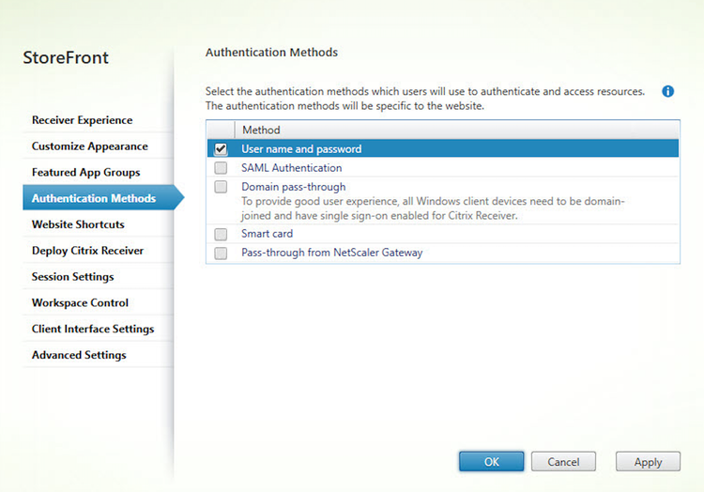Tick the Domain pass-through checkbox
The height and width of the screenshot is (492, 704).
click(221, 187)
